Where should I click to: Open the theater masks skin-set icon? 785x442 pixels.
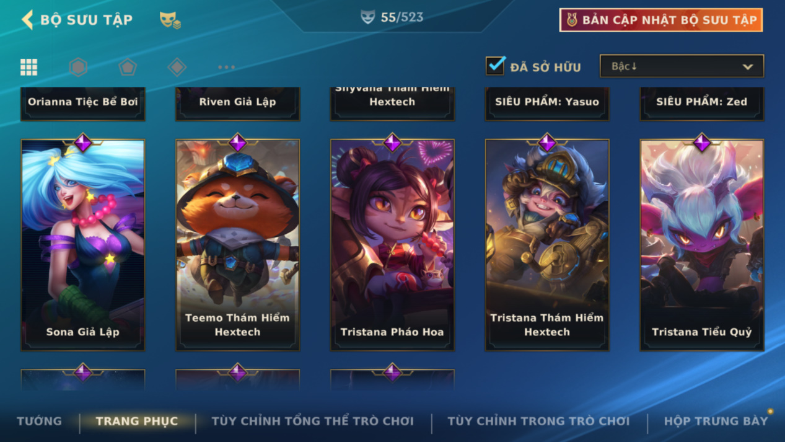(x=170, y=20)
